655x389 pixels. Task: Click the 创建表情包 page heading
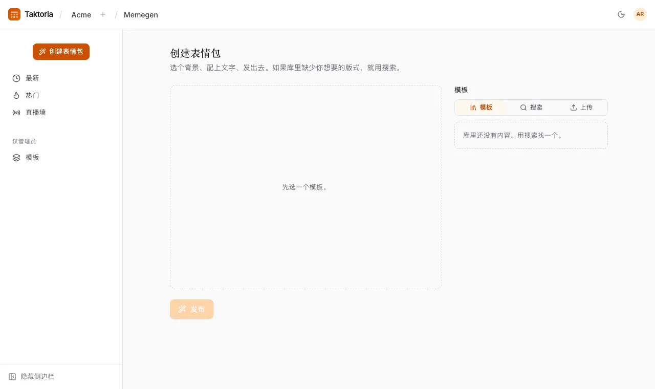point(195,53)
